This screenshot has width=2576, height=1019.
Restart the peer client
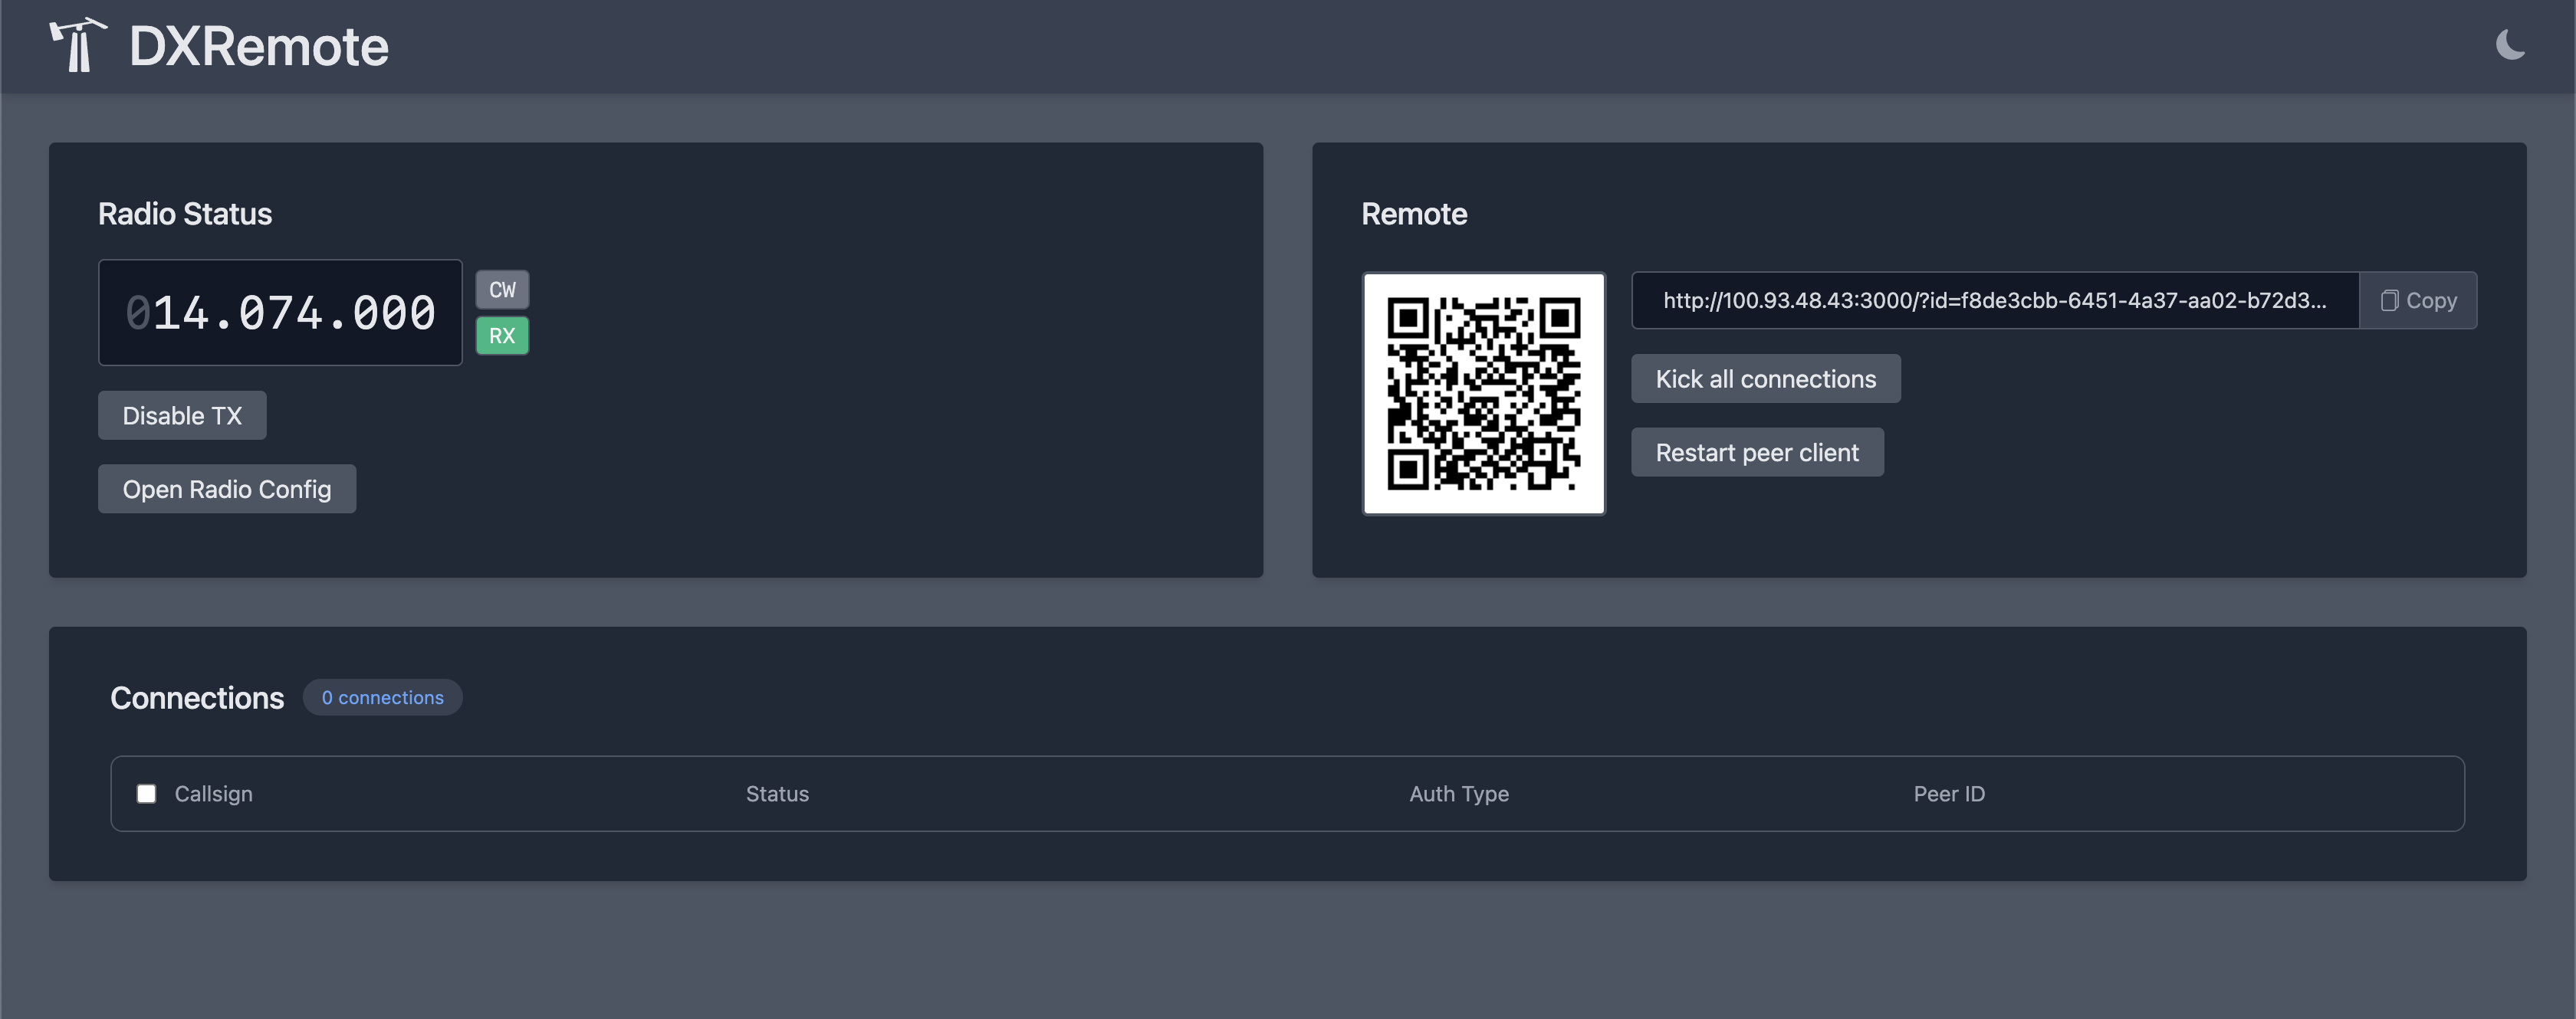coord(1757,453)
